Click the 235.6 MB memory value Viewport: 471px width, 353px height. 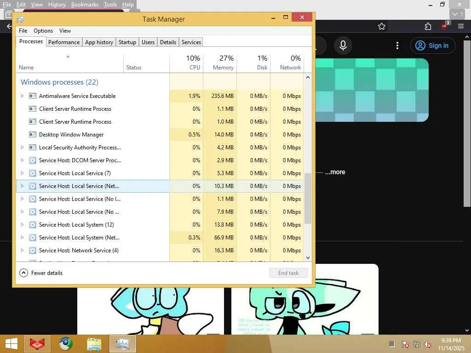click(222, 96)
